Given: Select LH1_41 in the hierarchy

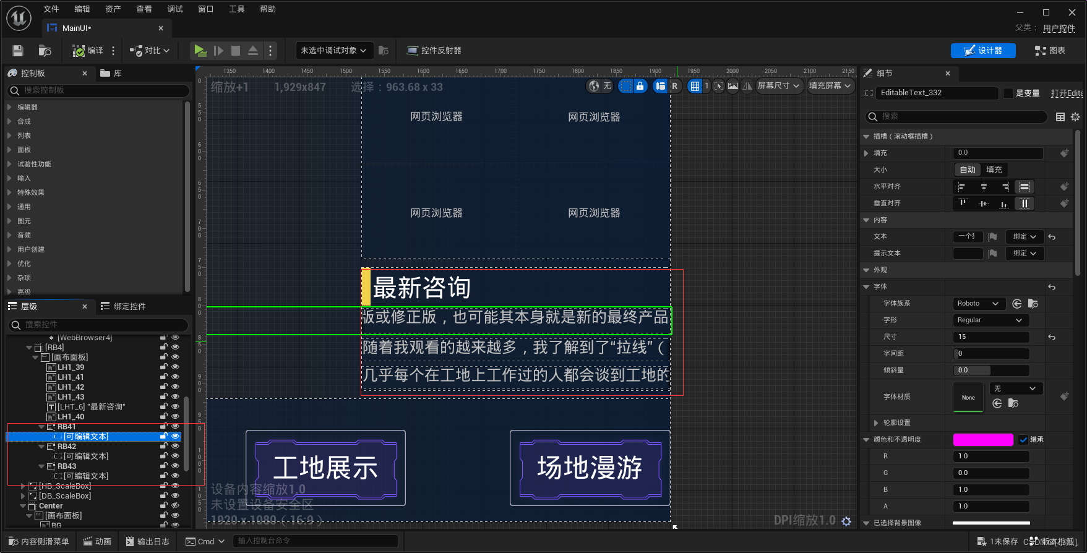Looking at the screenshot, I should [x=71, y=377].
